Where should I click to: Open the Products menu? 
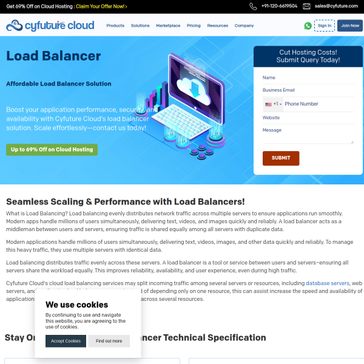click(x=115, y=25)
